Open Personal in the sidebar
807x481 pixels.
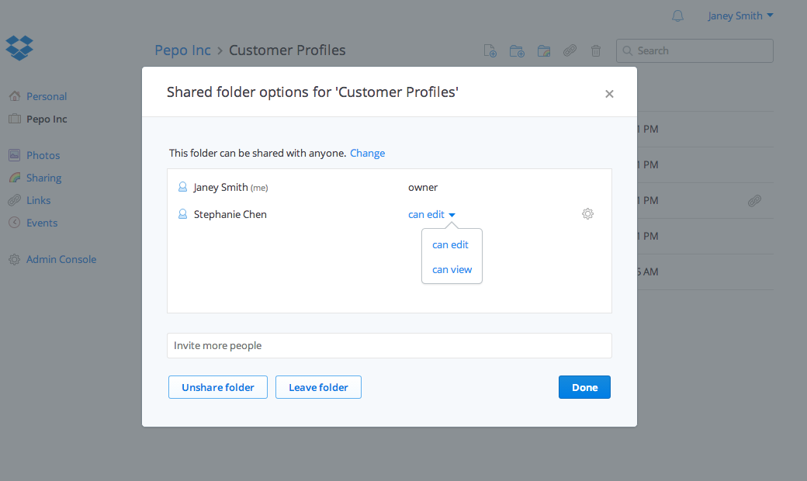point(47,96)
